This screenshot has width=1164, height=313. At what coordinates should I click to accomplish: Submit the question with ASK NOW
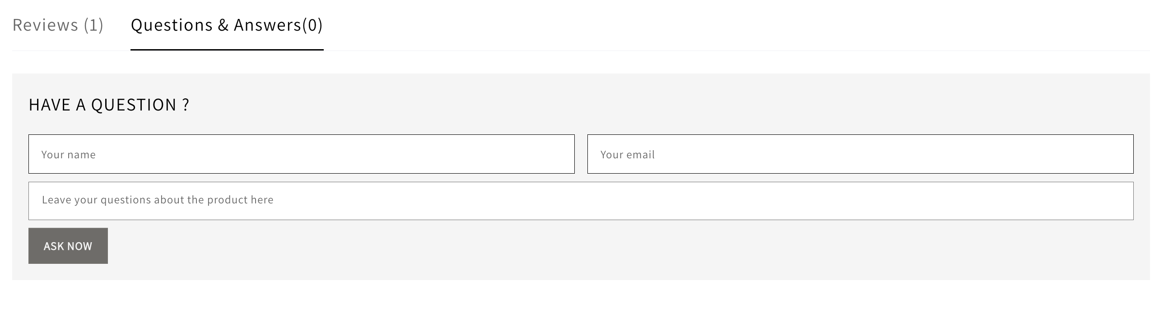click(x=68, y=246)
